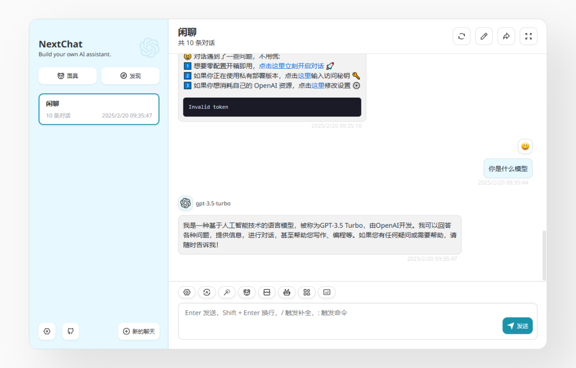This screenshot has width=576, height=368.
Task: Choose model with the robot icon
Action: coord(287,292)
